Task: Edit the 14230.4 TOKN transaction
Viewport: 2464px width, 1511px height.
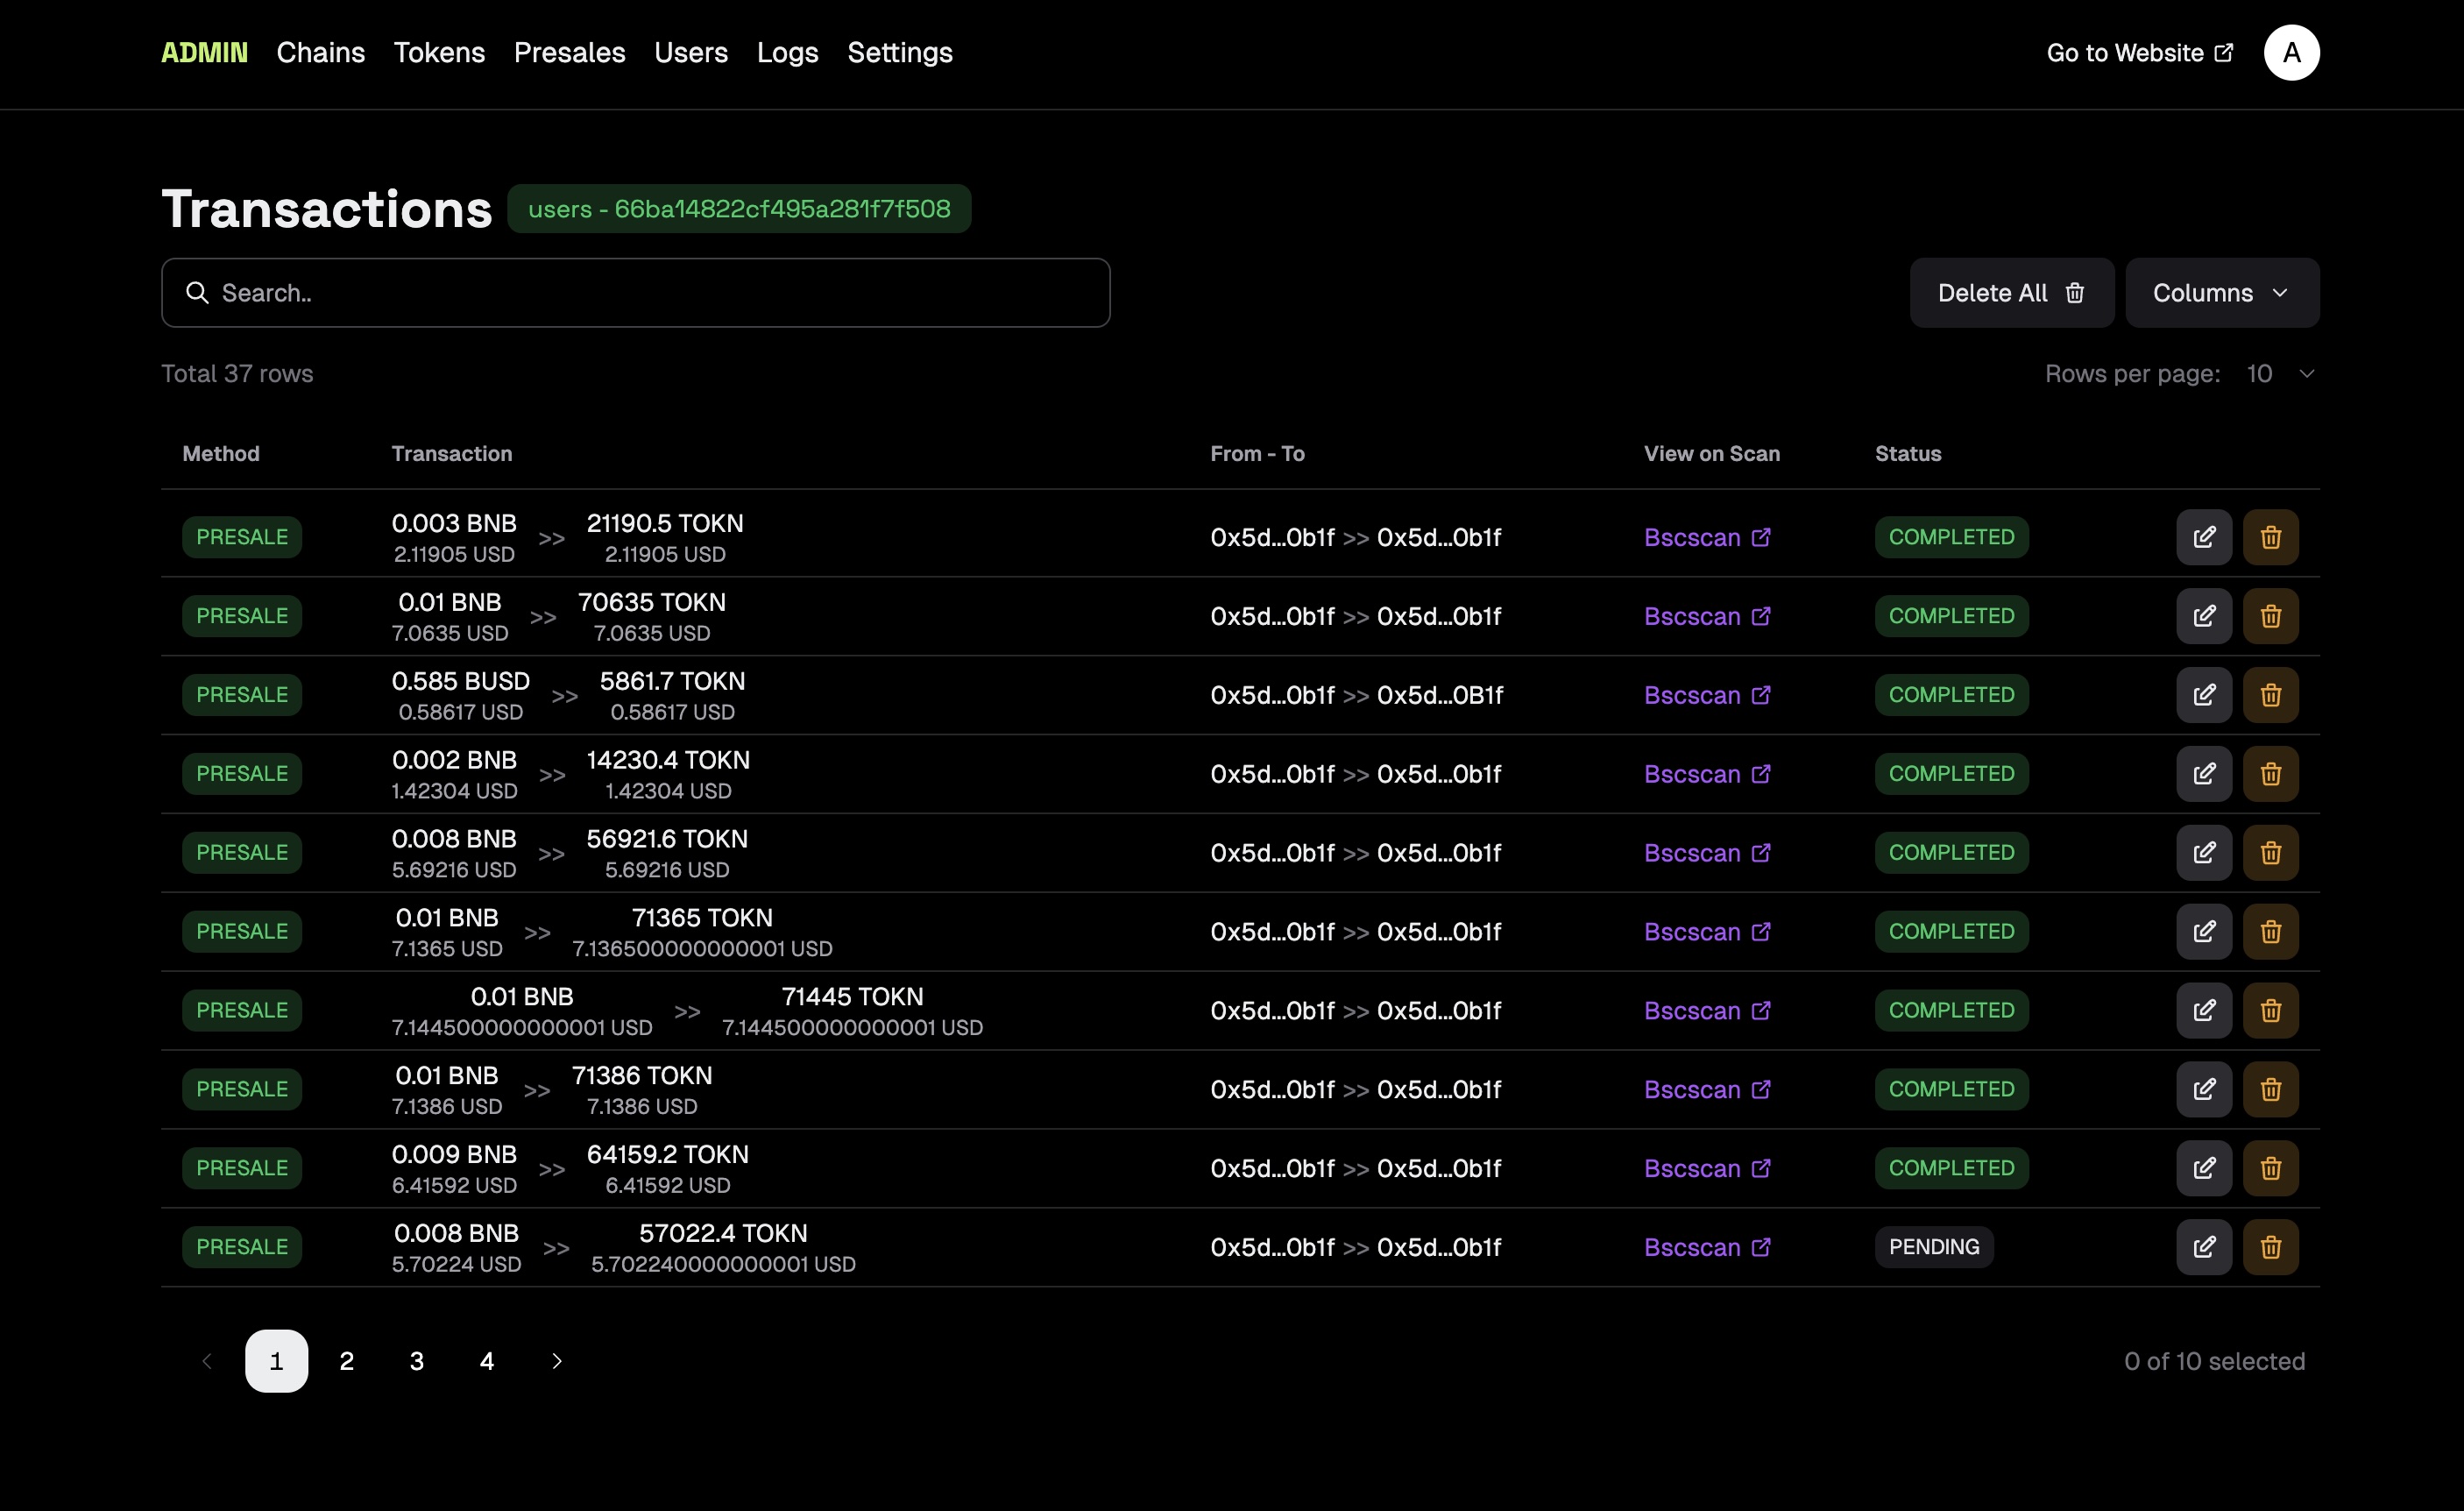Action: click(x=2204, y=774)
